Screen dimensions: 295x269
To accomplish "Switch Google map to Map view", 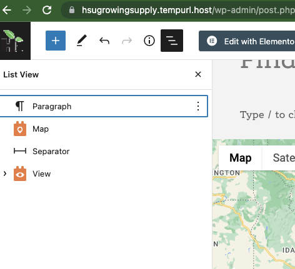I will (241, 158).
